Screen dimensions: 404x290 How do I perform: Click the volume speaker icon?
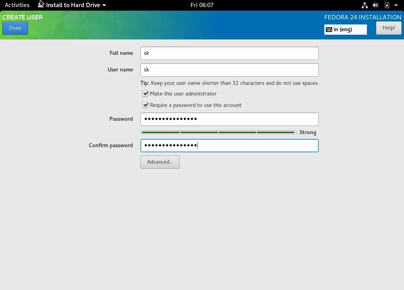[x=376, y=5]
